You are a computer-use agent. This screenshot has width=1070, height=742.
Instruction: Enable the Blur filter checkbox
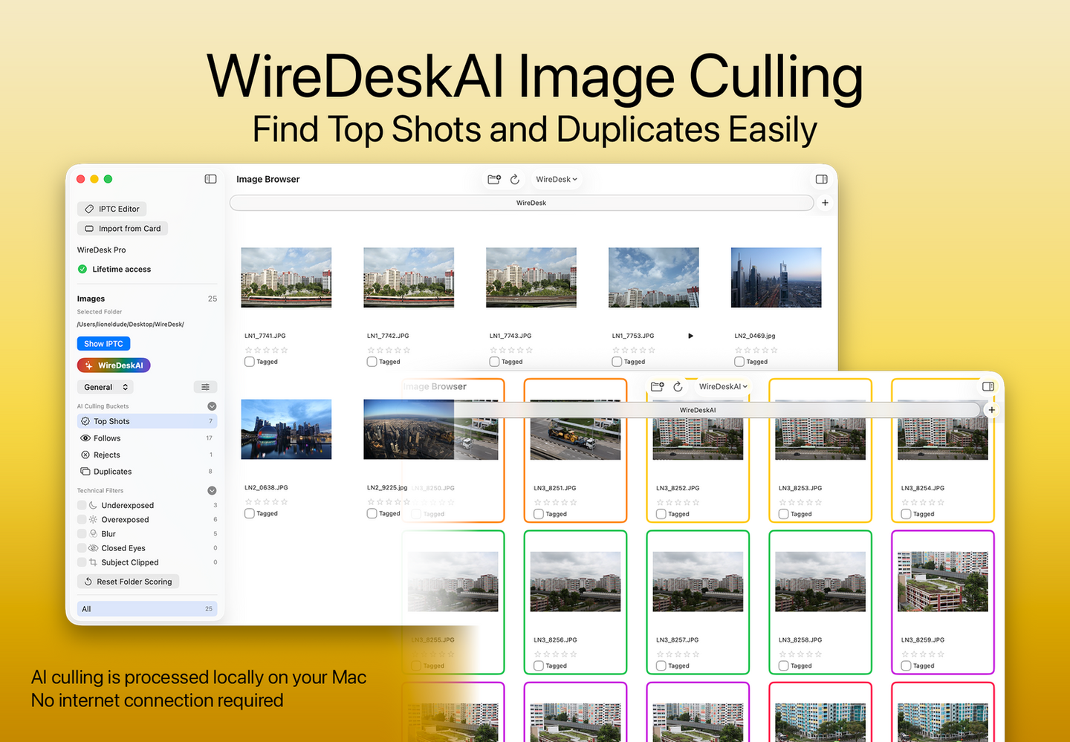tap(82, 533)
